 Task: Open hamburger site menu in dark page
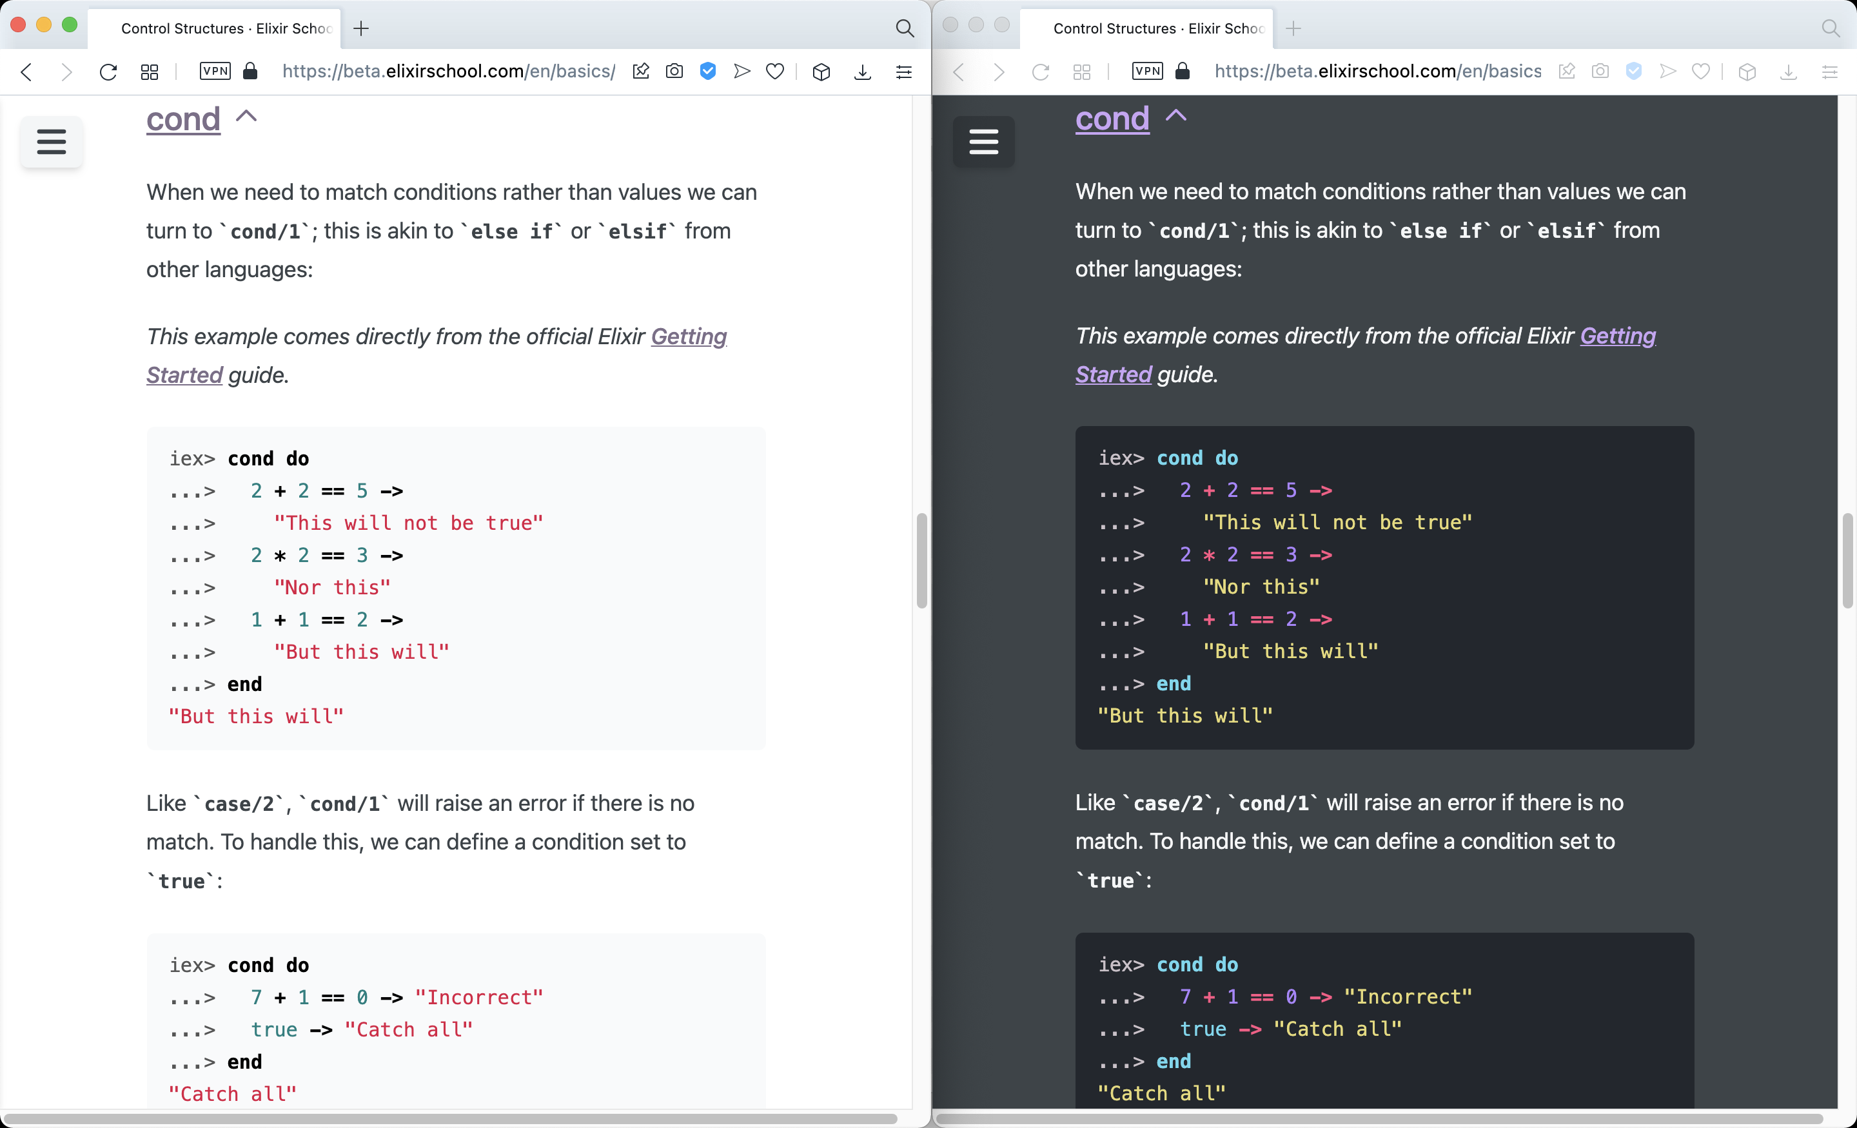983,141
